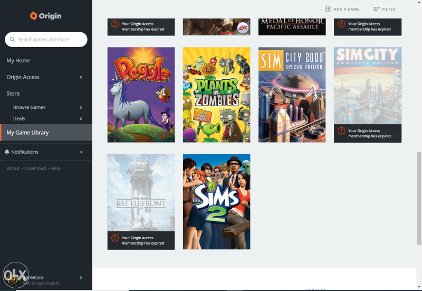Select the Medal of Honor Pacific Assault tile
Viewport: 422px width, 291px height.
(x=292, y=27)
